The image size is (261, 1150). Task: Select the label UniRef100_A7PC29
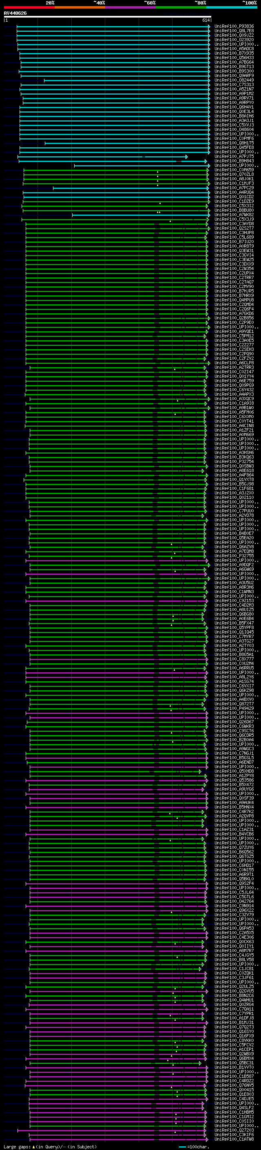coord(234,188)
